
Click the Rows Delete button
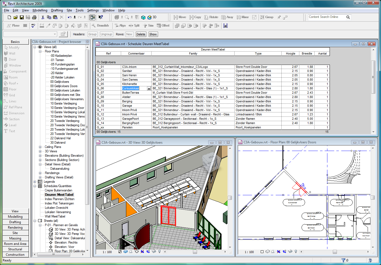(141, 34)
